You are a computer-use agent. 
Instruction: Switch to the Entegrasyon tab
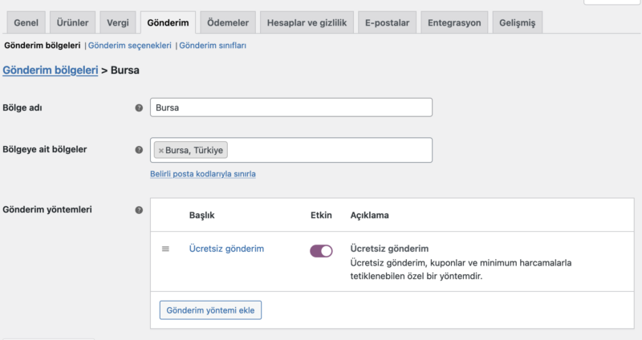[x=454, y=23]
